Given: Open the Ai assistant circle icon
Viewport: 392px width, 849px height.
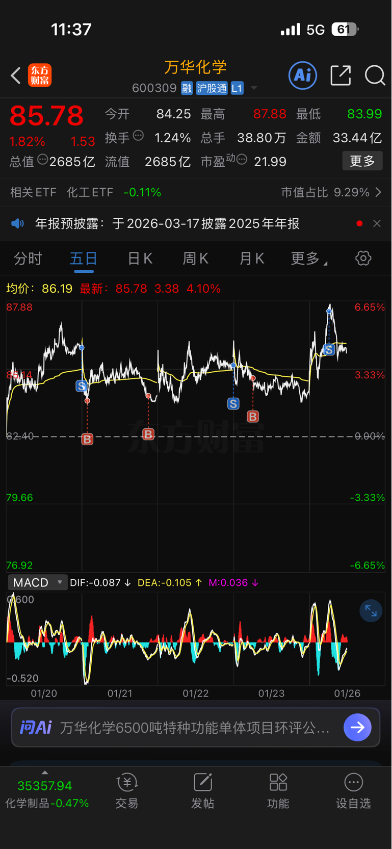Looking at the screenshot, I should pos(303,75).
